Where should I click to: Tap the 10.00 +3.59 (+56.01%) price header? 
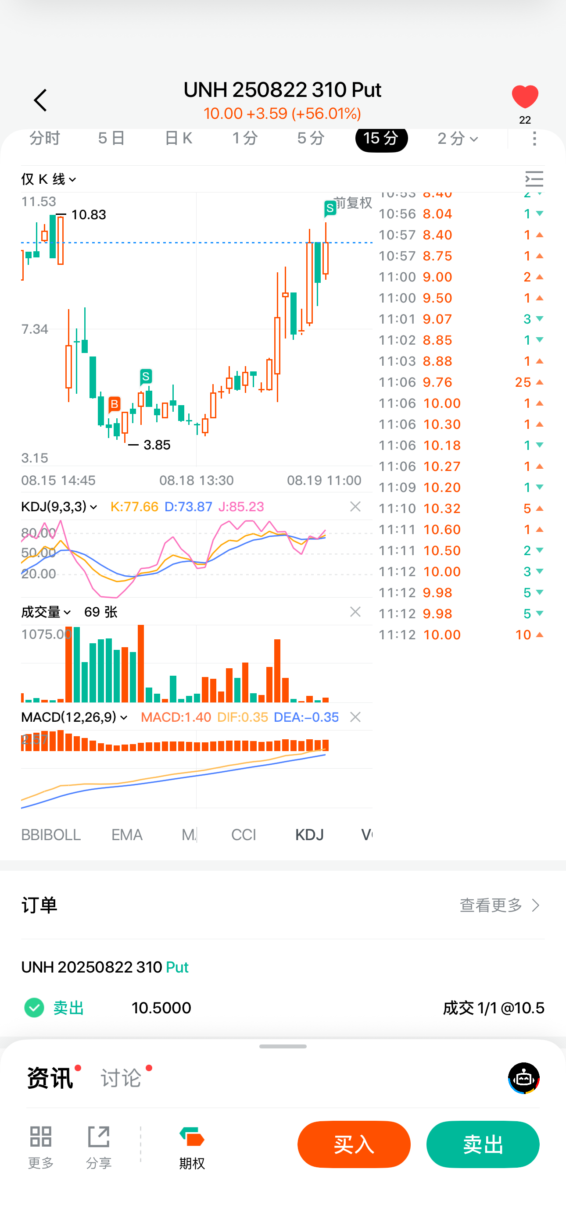tap(282, 113)
